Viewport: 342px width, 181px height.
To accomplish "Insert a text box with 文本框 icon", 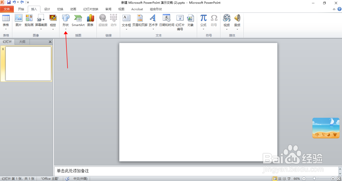I will (126, 18).
